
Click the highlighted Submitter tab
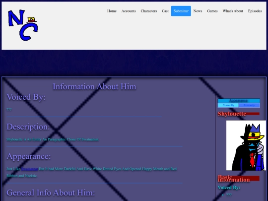point(181,11)
